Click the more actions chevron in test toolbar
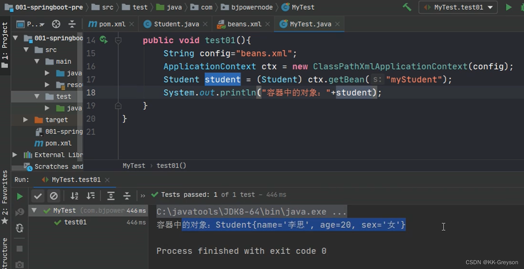The image size is (524, 269). tap(143, 196)
